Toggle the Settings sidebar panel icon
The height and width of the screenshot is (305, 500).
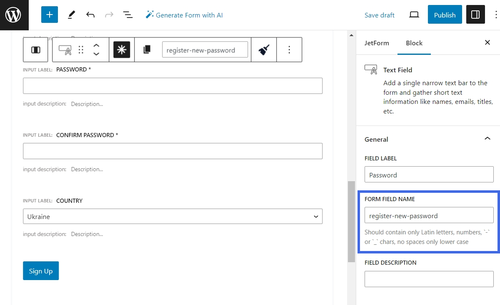point(475,15)
